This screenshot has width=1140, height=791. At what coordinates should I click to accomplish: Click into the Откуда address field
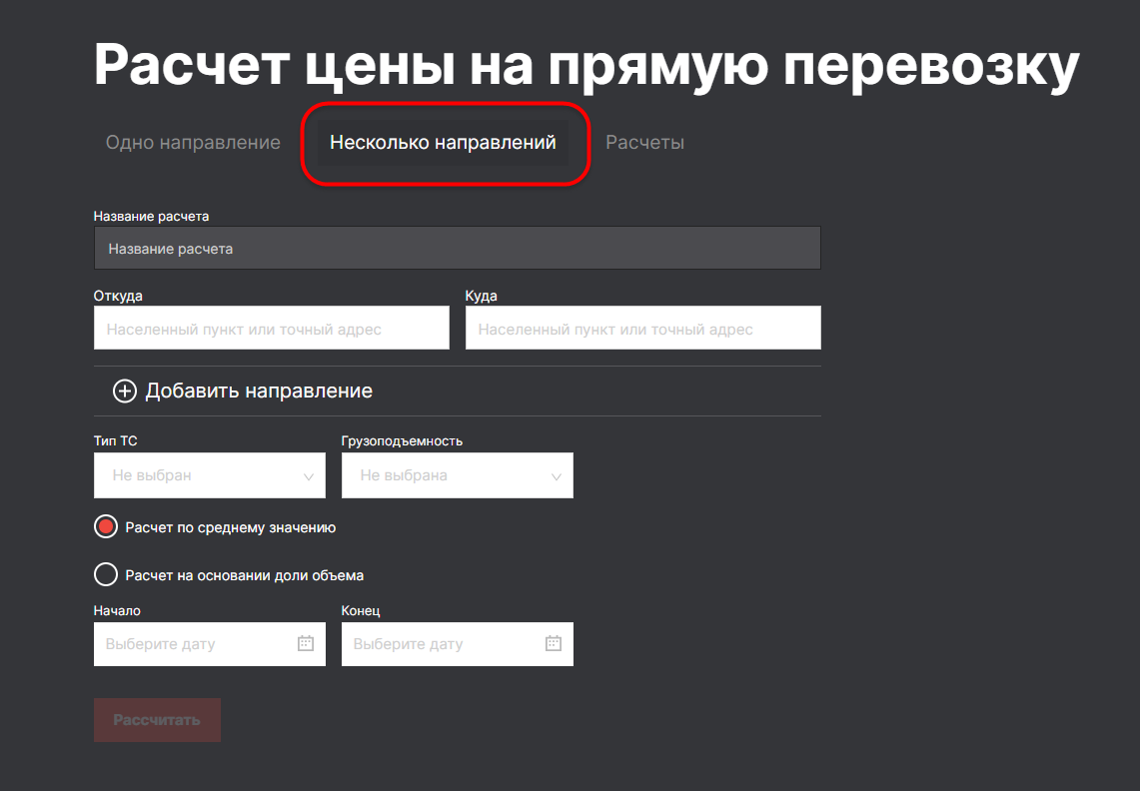click(271, 329)
